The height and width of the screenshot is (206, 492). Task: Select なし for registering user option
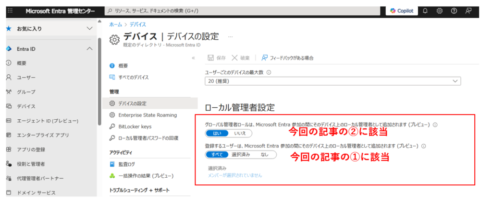click(265, 155)
